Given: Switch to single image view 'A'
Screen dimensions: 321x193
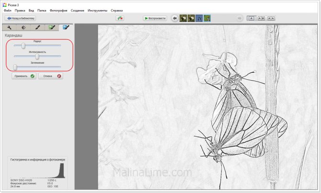Looking at the screenshot, I should tap(252, 18).
